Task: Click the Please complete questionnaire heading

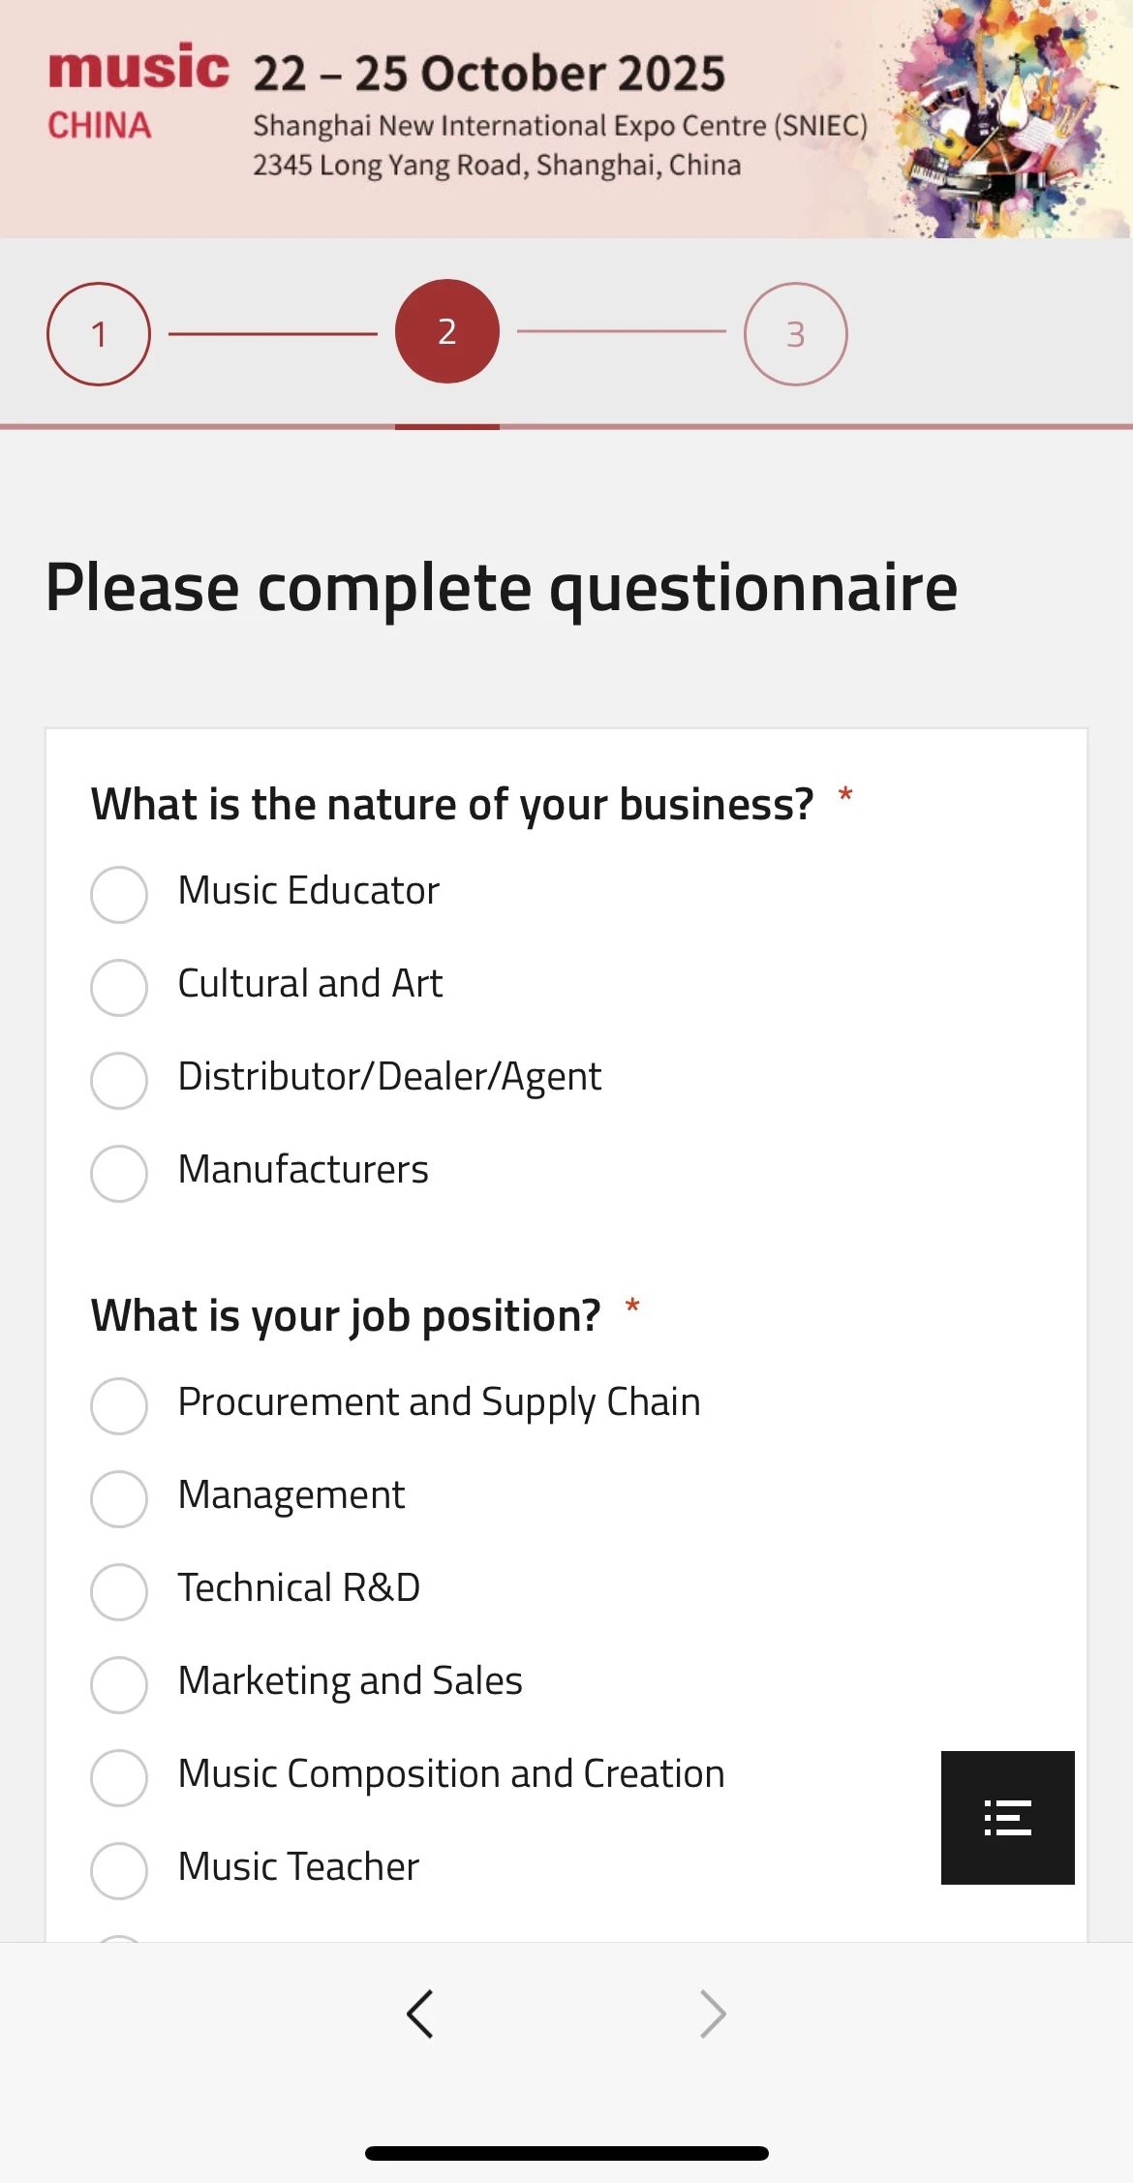Action: tap(502, 588)
